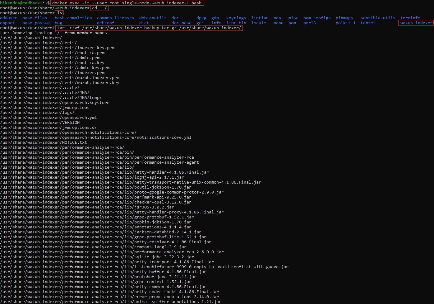Click the 'base-files' directory entry
Image resolution: width=434 pixels, height=304 pixels.
35,18
